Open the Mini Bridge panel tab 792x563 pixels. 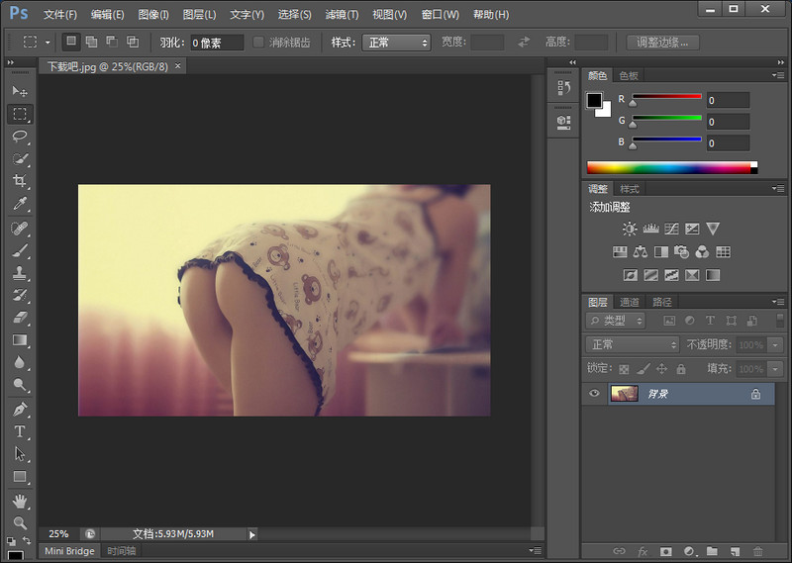[x=69, y=550]
